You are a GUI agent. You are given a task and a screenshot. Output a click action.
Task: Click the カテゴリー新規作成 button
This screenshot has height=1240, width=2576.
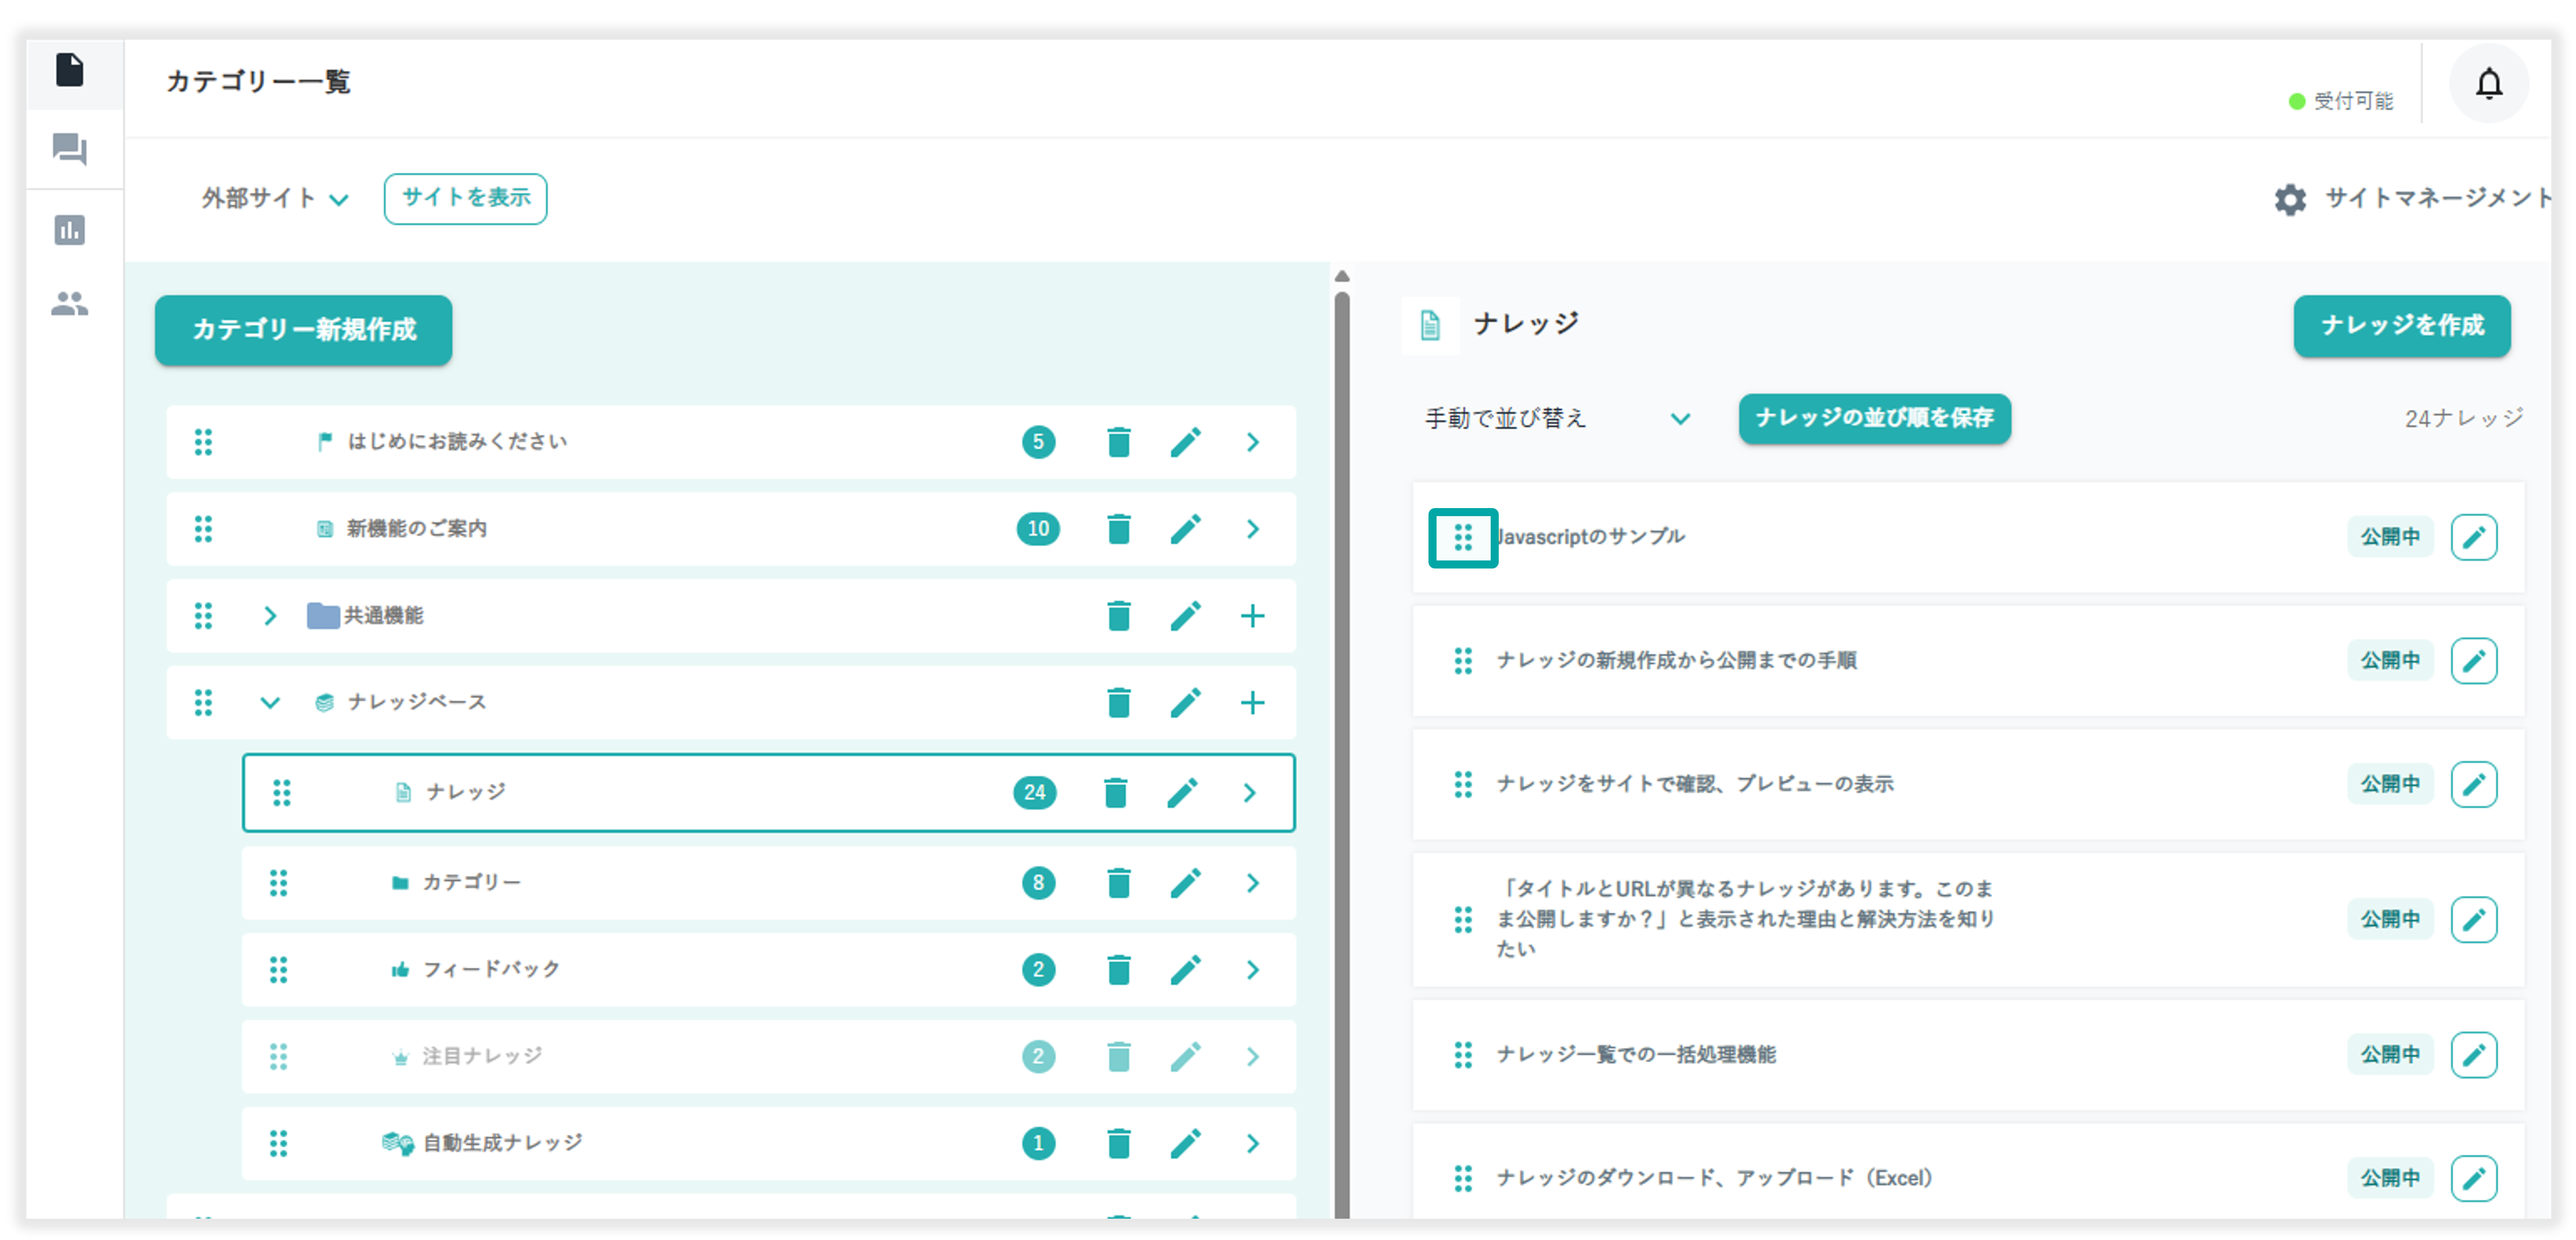click(x=303, y=330)
